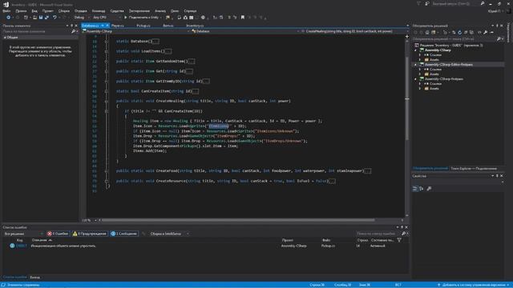Switch to the Player.cs editor tab

(x=118, y=26)
